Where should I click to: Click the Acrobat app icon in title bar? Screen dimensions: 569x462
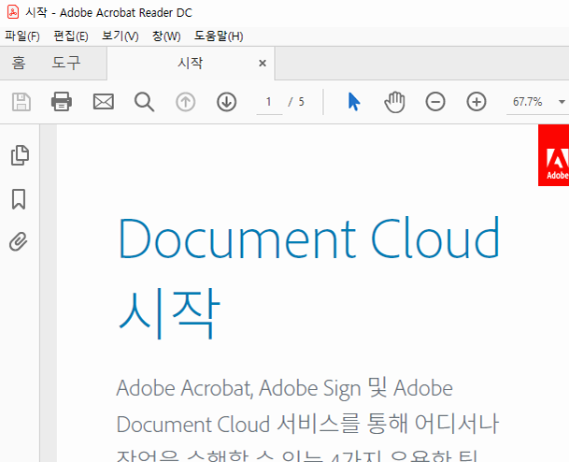click(x=13, y=12)
